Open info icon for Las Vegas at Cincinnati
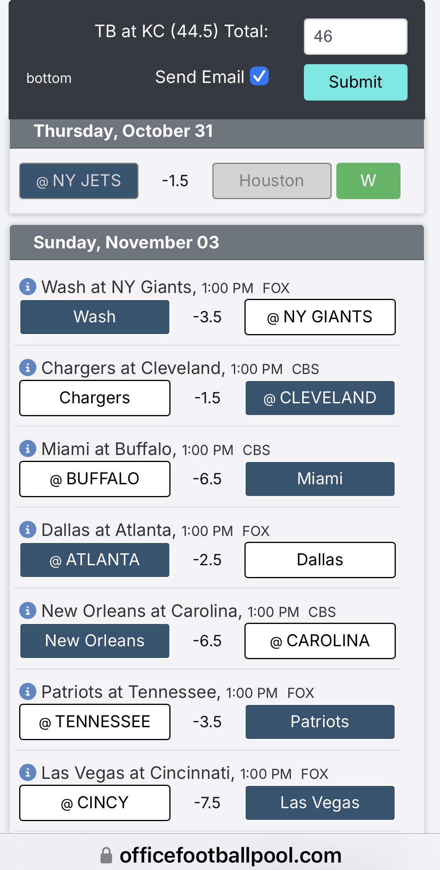Viewport: 440px width, 870px height. pyautogui.click(x=28, y=773)
